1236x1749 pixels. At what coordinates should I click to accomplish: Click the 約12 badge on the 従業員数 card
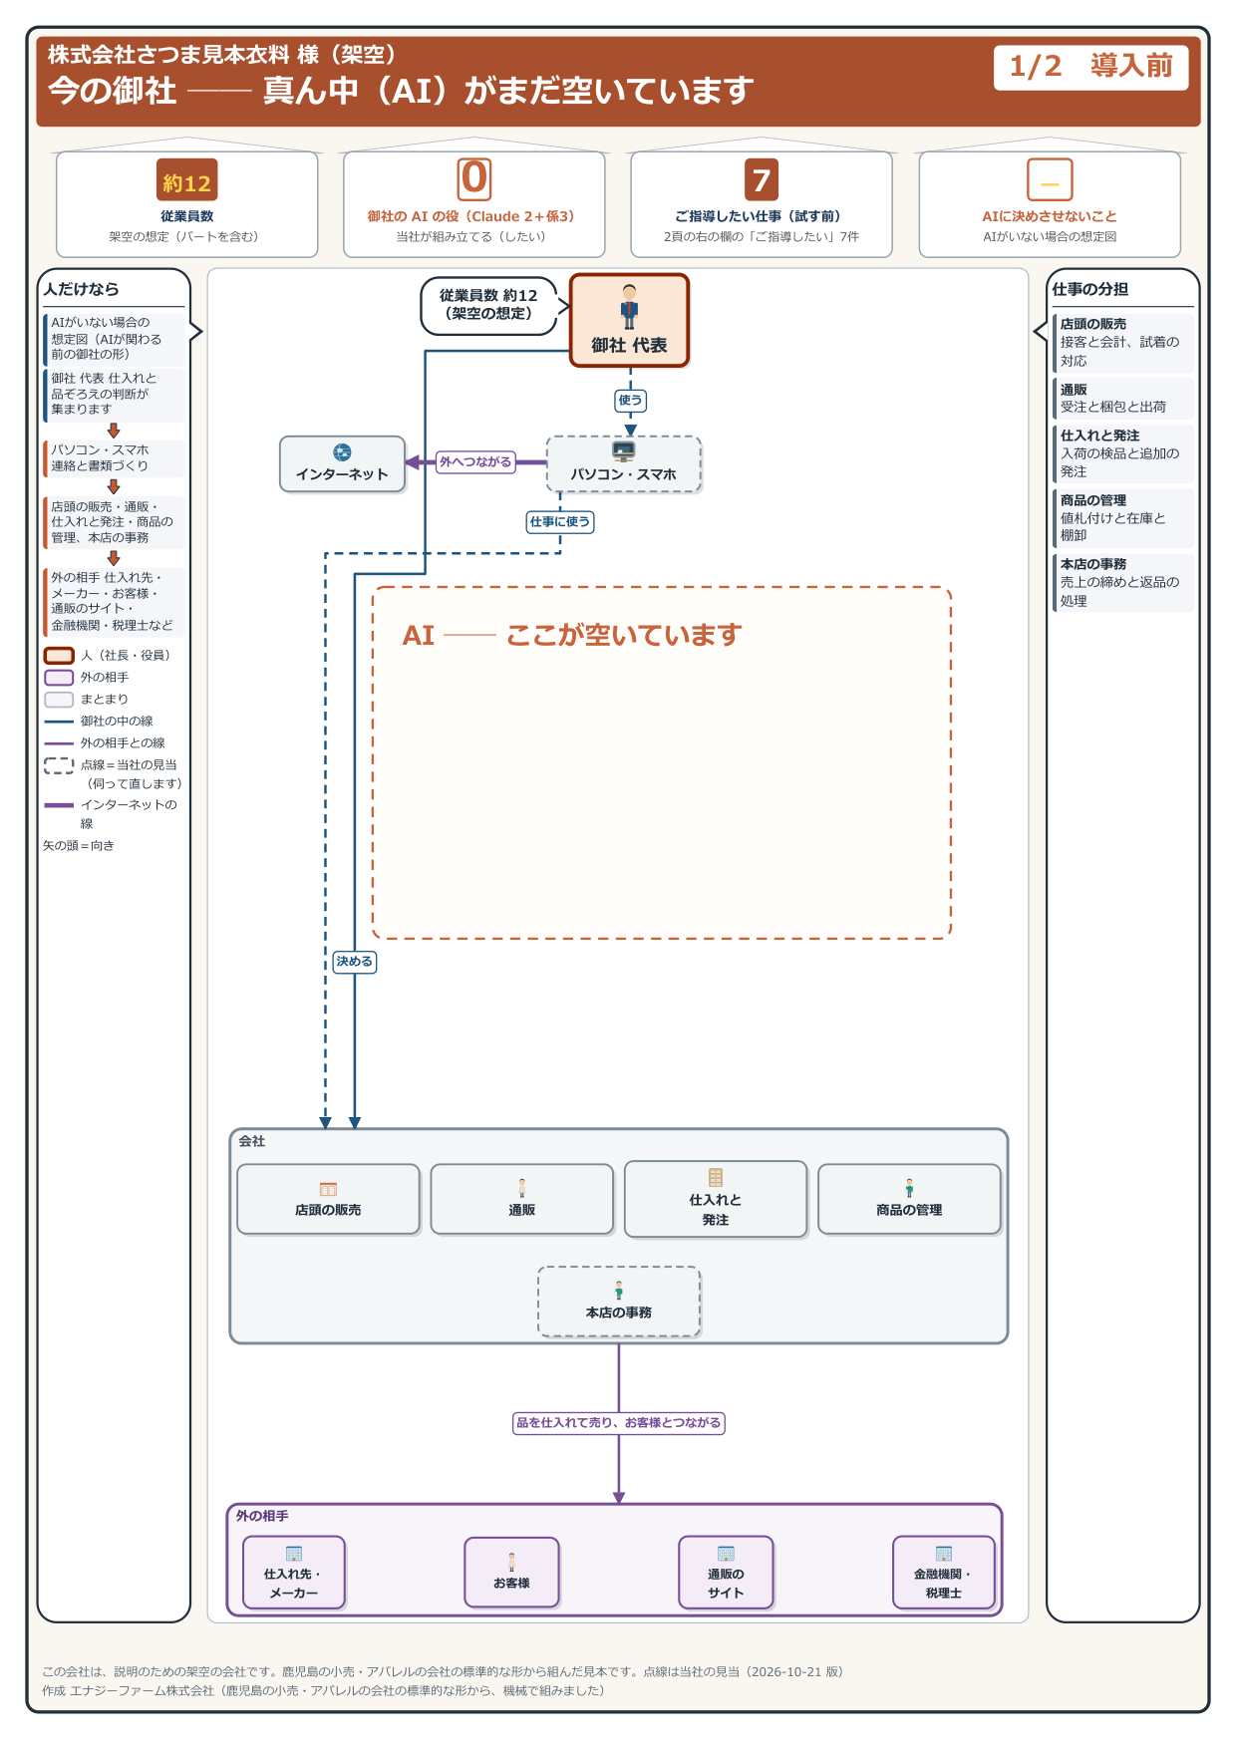tap(187, 181)
